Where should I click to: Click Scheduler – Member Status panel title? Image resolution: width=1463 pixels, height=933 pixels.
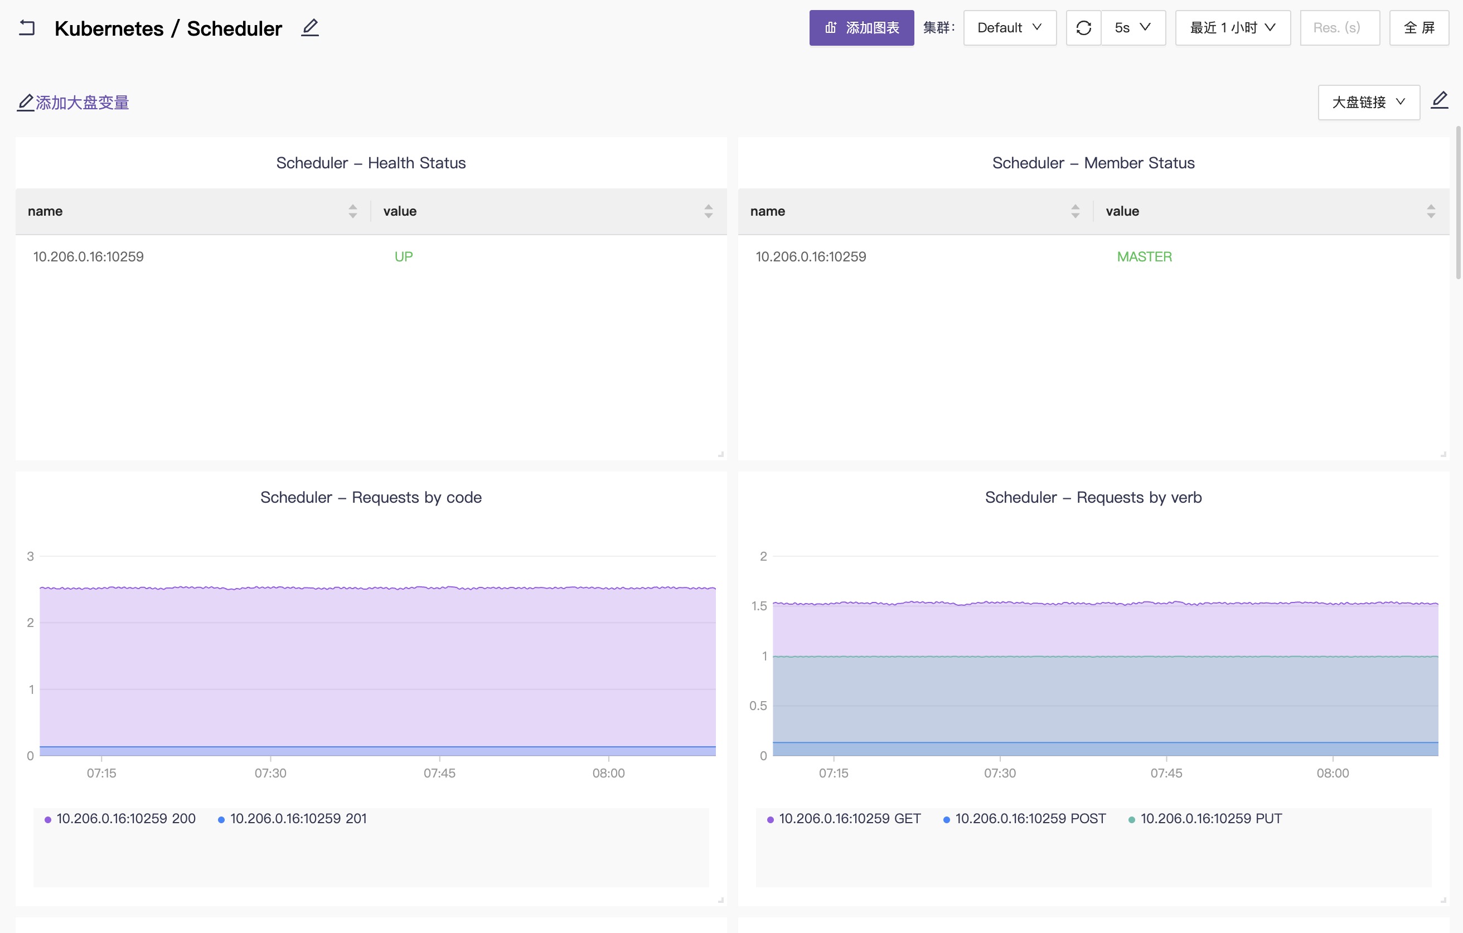tap(1093, 163)
